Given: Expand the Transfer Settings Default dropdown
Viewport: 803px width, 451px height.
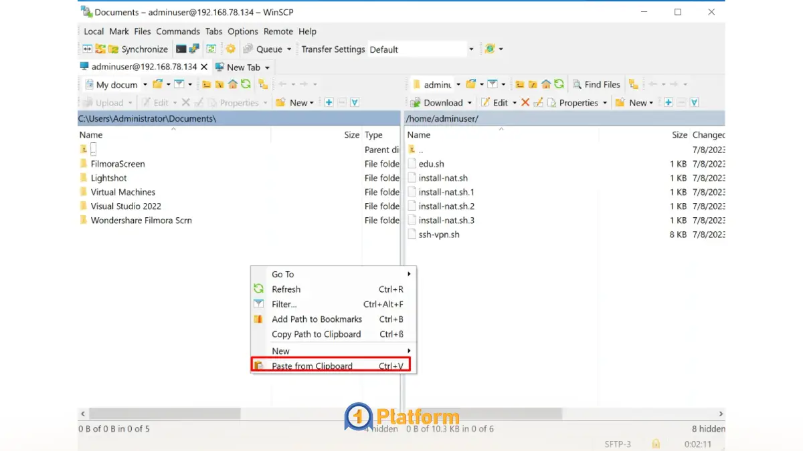Looking at the screenshot, I should pos(470,49).
